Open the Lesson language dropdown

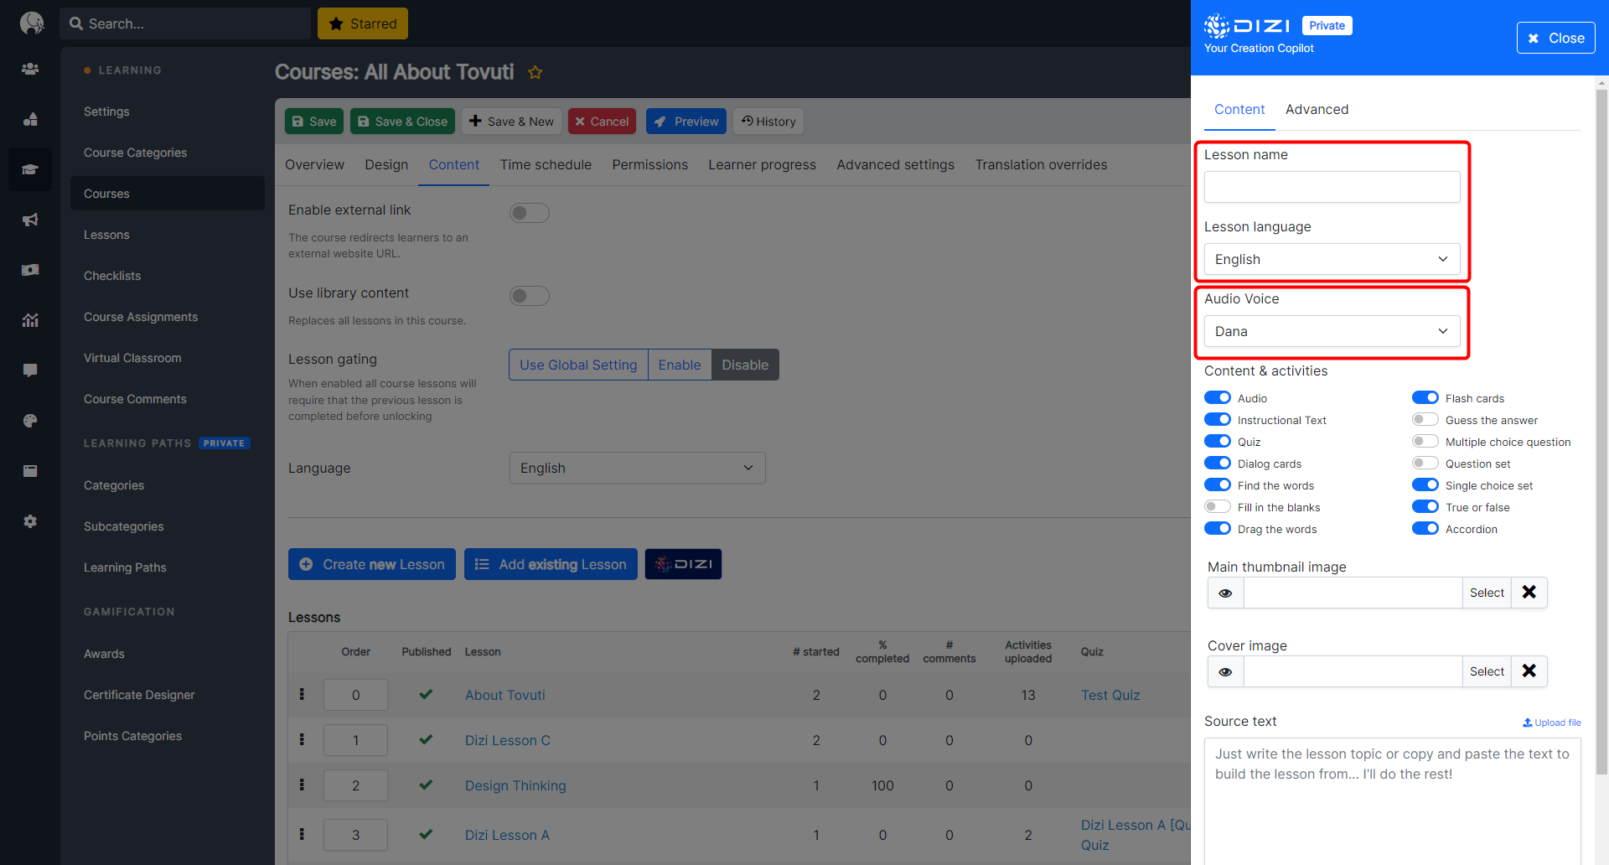point(1332,259)
